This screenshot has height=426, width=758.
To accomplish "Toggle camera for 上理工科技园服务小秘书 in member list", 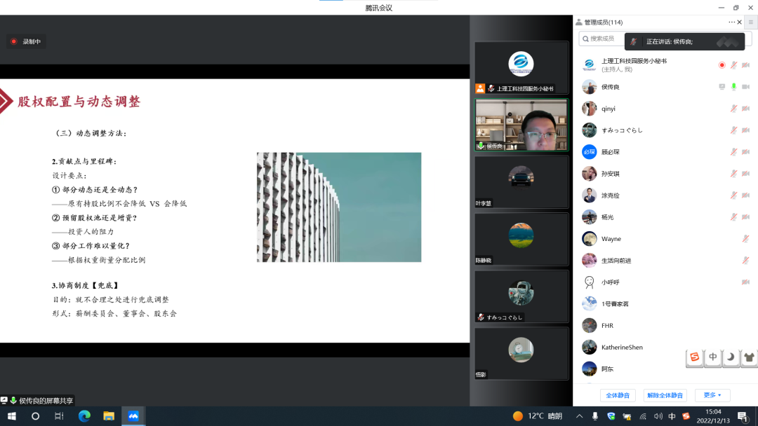I will (746, 65).
